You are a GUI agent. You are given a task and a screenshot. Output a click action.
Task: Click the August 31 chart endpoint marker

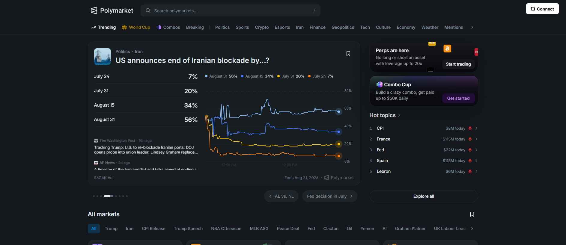pyautogui.click(x=338, y=112)
